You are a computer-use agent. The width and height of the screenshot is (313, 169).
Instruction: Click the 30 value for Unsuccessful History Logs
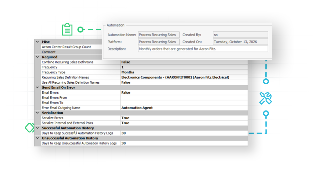pyautogui.click(x=123, y=143)
